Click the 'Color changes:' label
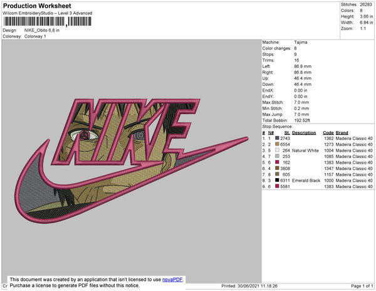The height and width of the screenshot is (291, 376). 276,48
